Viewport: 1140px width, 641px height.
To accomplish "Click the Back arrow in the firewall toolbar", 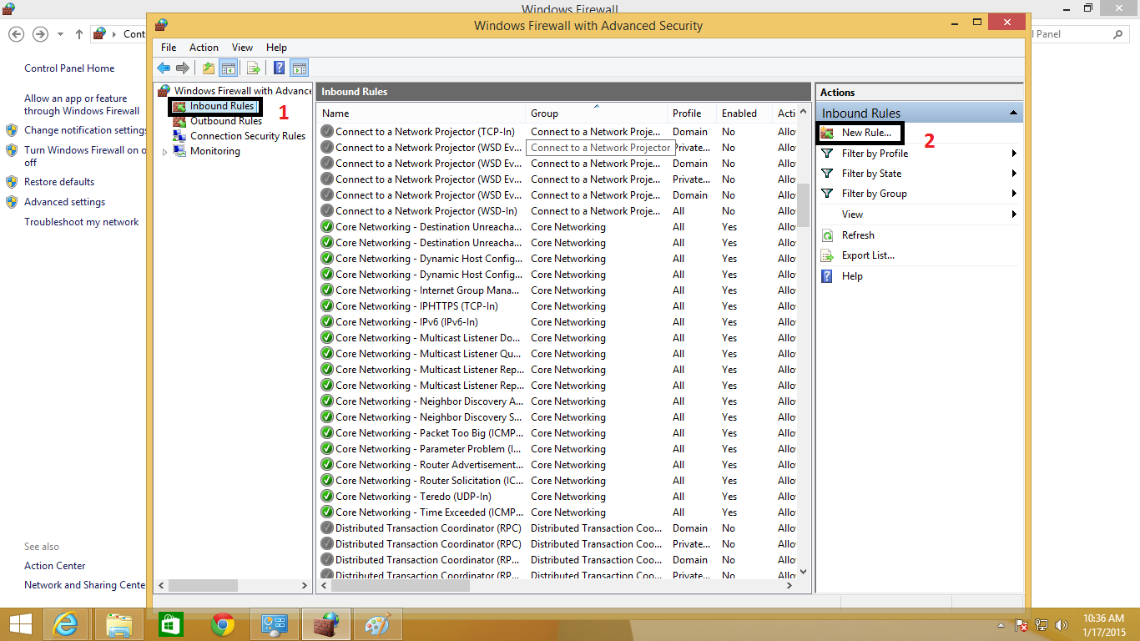I will point(164,68).
